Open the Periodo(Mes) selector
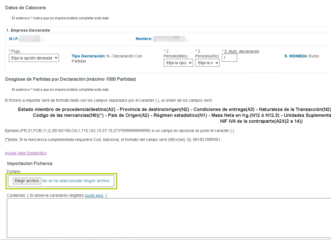 click(178, 63)
